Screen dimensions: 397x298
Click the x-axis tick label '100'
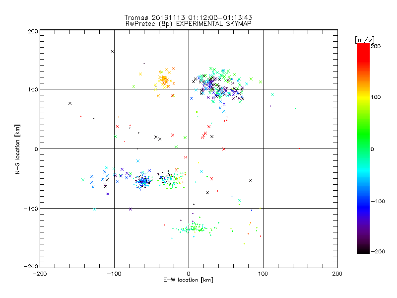pyautogui.click(x=263, y=274)
